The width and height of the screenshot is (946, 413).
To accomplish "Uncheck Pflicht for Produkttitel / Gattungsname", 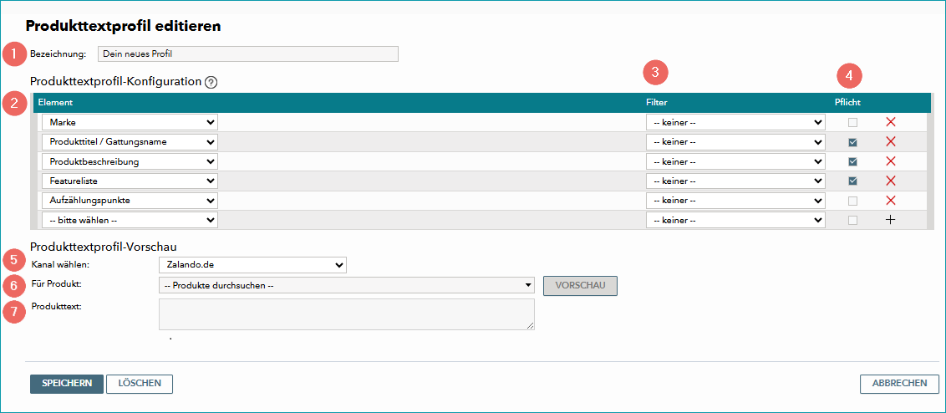I will [852, 142].
